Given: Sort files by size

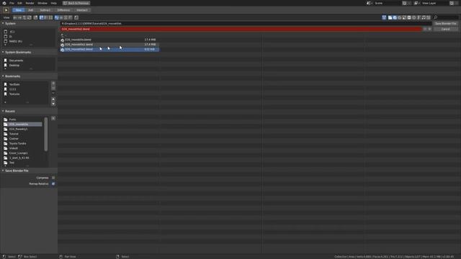Looking at the screenshot, I should 71,17.
